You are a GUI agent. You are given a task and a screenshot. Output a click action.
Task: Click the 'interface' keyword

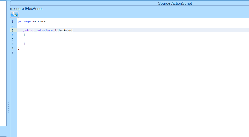tap(44, 30)
